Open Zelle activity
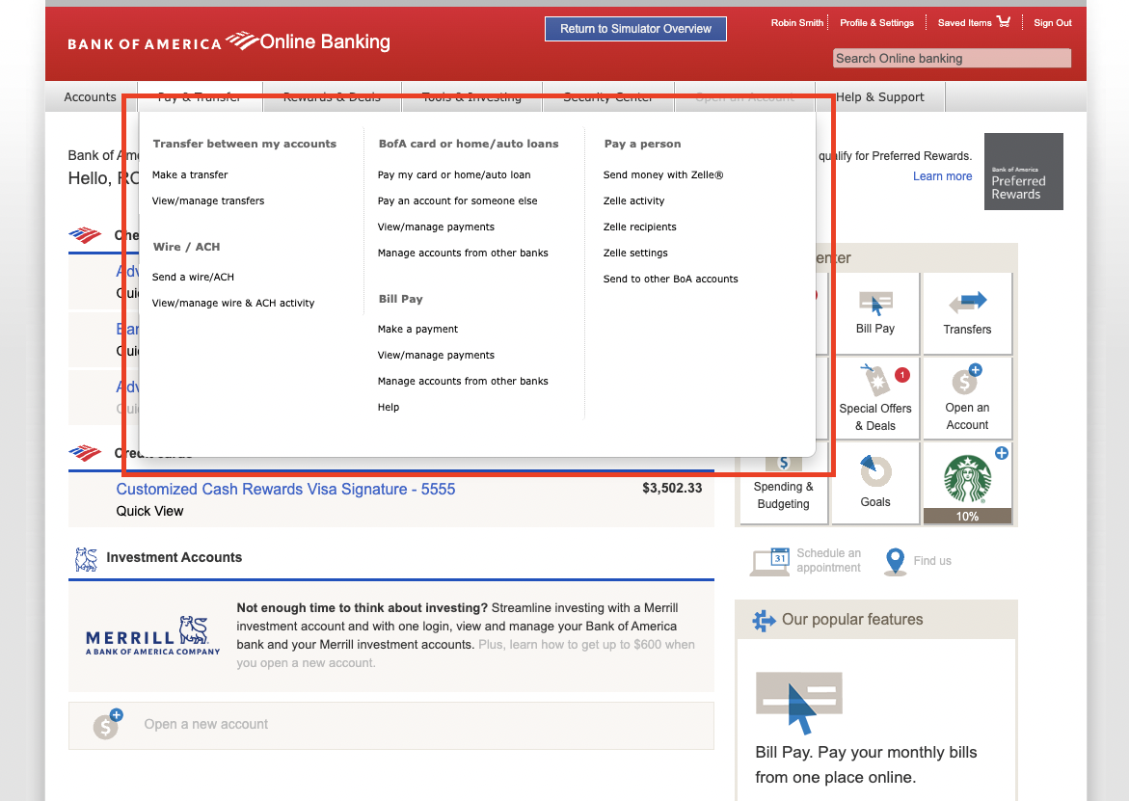 (x=633, y=200)
